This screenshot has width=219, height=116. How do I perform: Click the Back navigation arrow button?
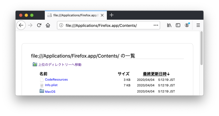[x=21, y=25]
